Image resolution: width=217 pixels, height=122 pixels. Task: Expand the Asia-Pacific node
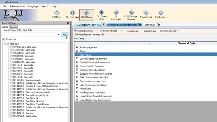[x=77, y=55]
